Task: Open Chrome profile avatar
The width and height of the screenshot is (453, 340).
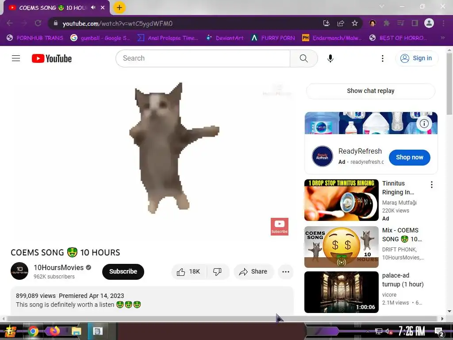Action: (x=429, y=23)
